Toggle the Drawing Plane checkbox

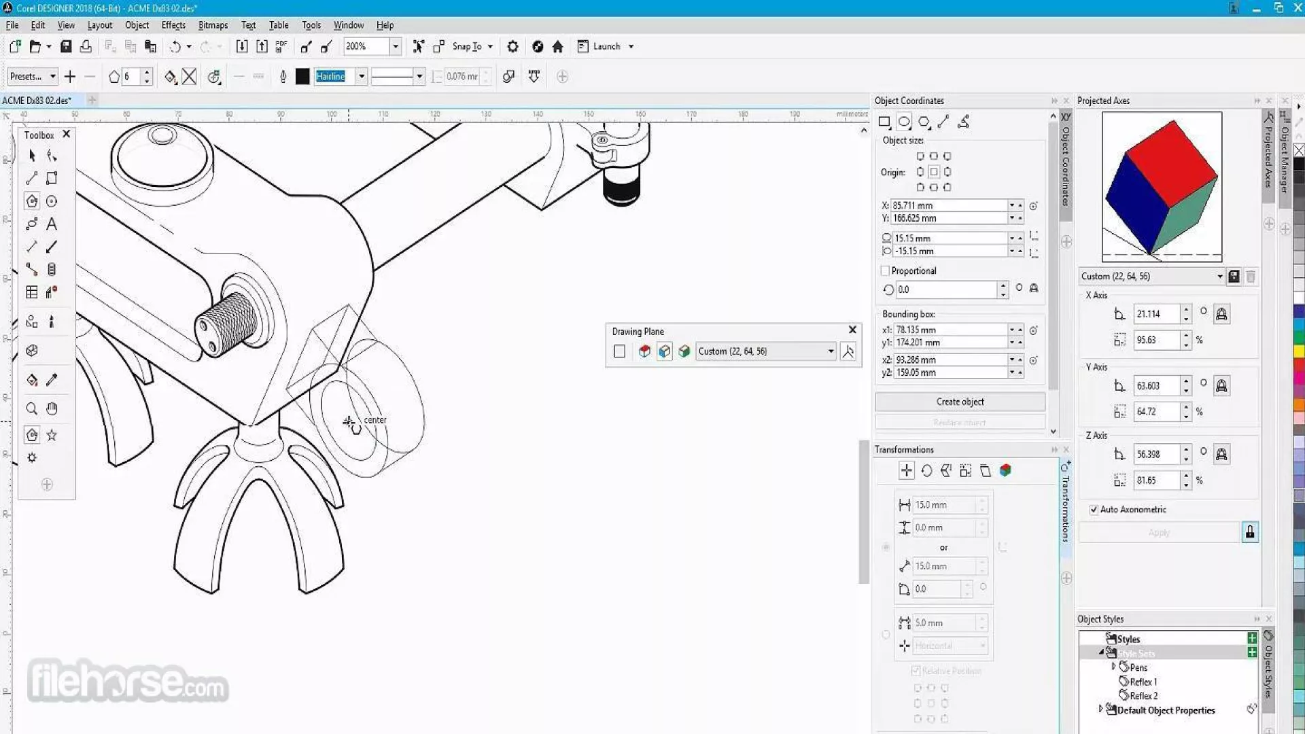coord(619,351)
